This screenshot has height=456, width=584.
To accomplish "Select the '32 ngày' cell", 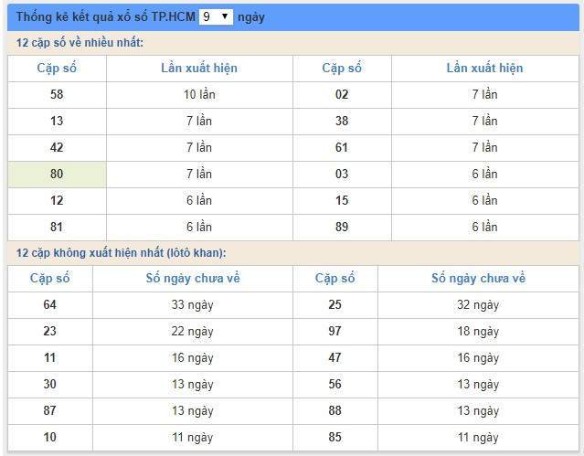I will pos(478,304).
